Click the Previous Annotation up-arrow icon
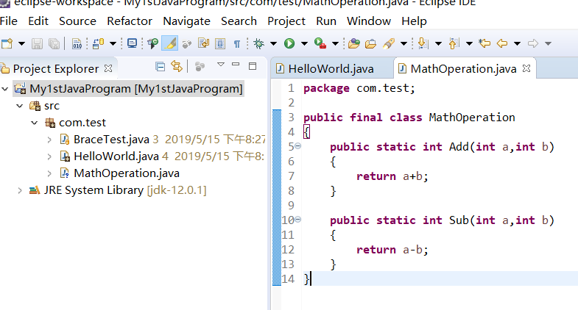The height and width of the screenshot is (310, 578). [x=454, y=43]
